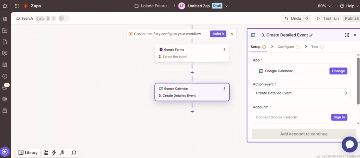Open the apps grid menu
The height and width of the screenshot is (158, 360).
pyautogui.click(x=17, y=6)
